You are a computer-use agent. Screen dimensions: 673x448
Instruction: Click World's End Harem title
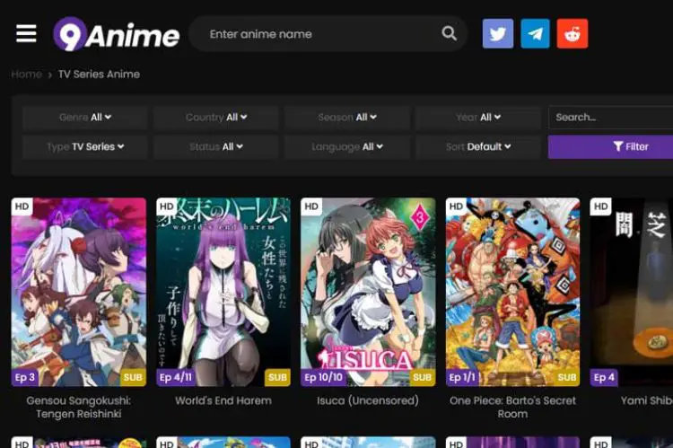(x=223, y=400)
